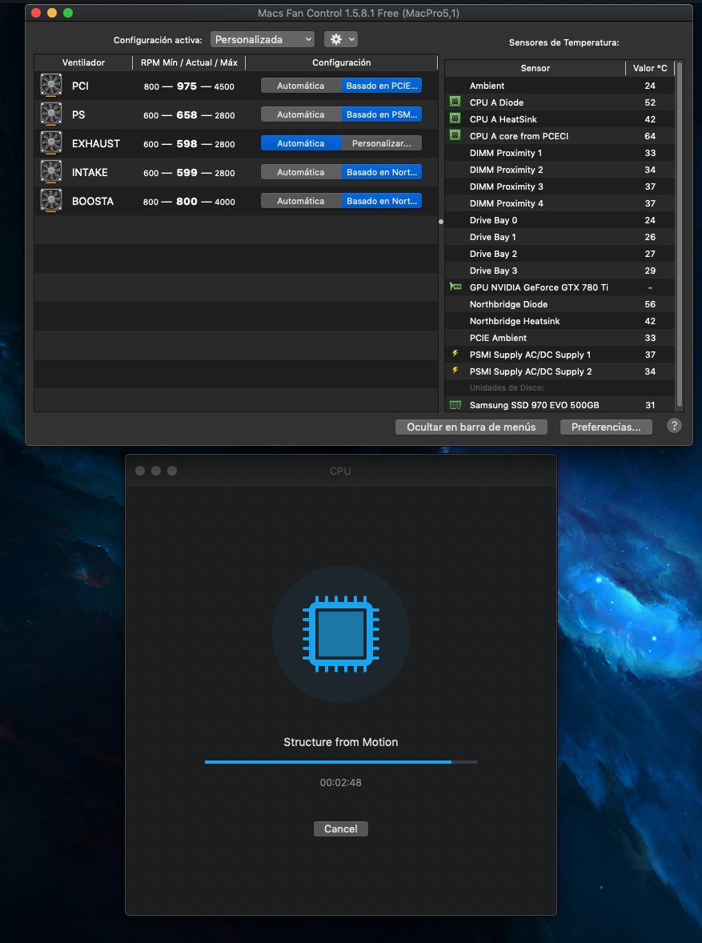Click the BOOSTA fan icon
702x943 pixels.
pos(51,200)
